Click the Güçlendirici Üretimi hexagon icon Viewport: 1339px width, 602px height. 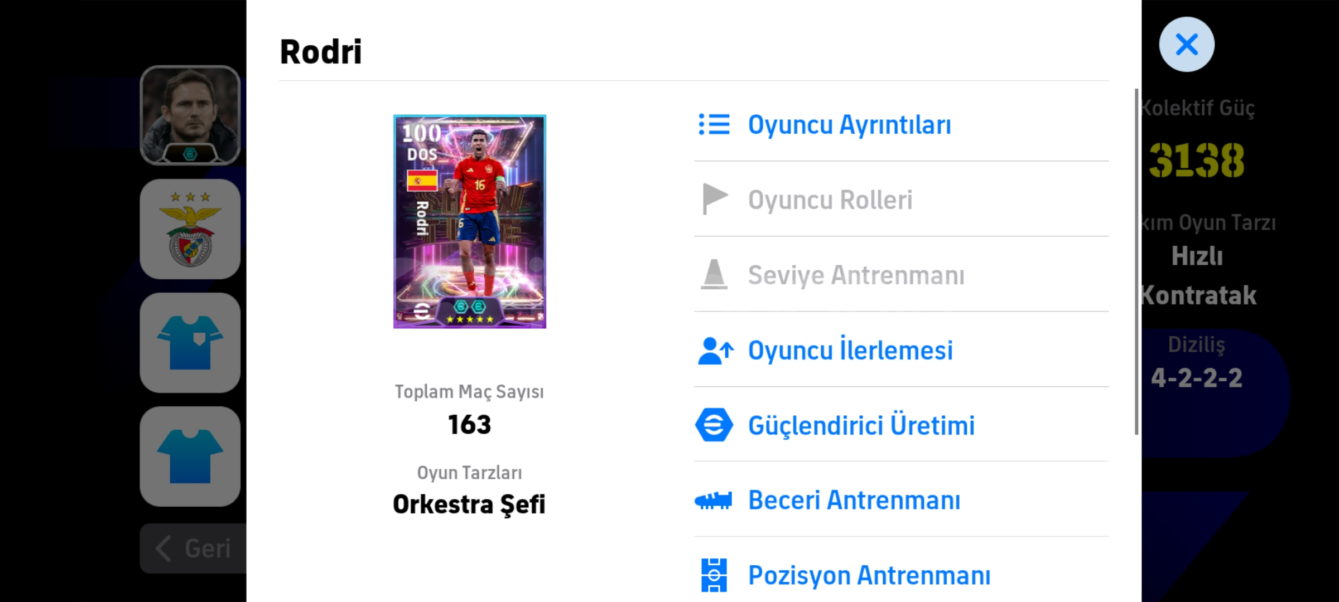click(x=714, y=425)
